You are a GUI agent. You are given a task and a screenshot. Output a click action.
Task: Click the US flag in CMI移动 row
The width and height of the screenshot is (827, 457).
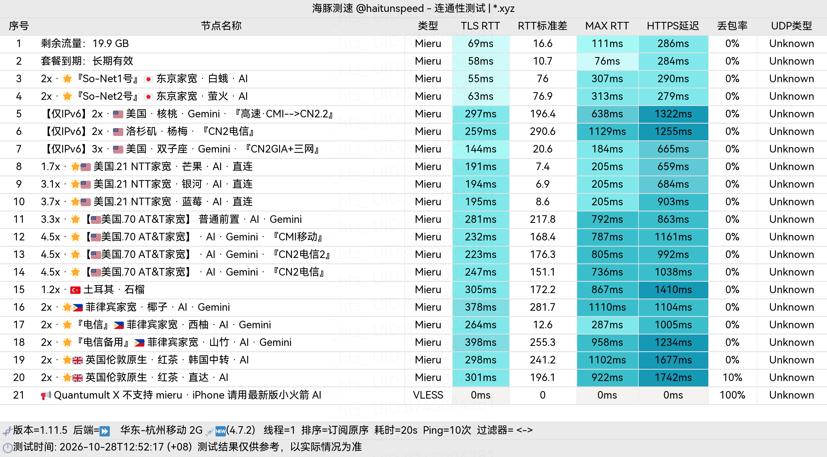click(x=96, y=237)
